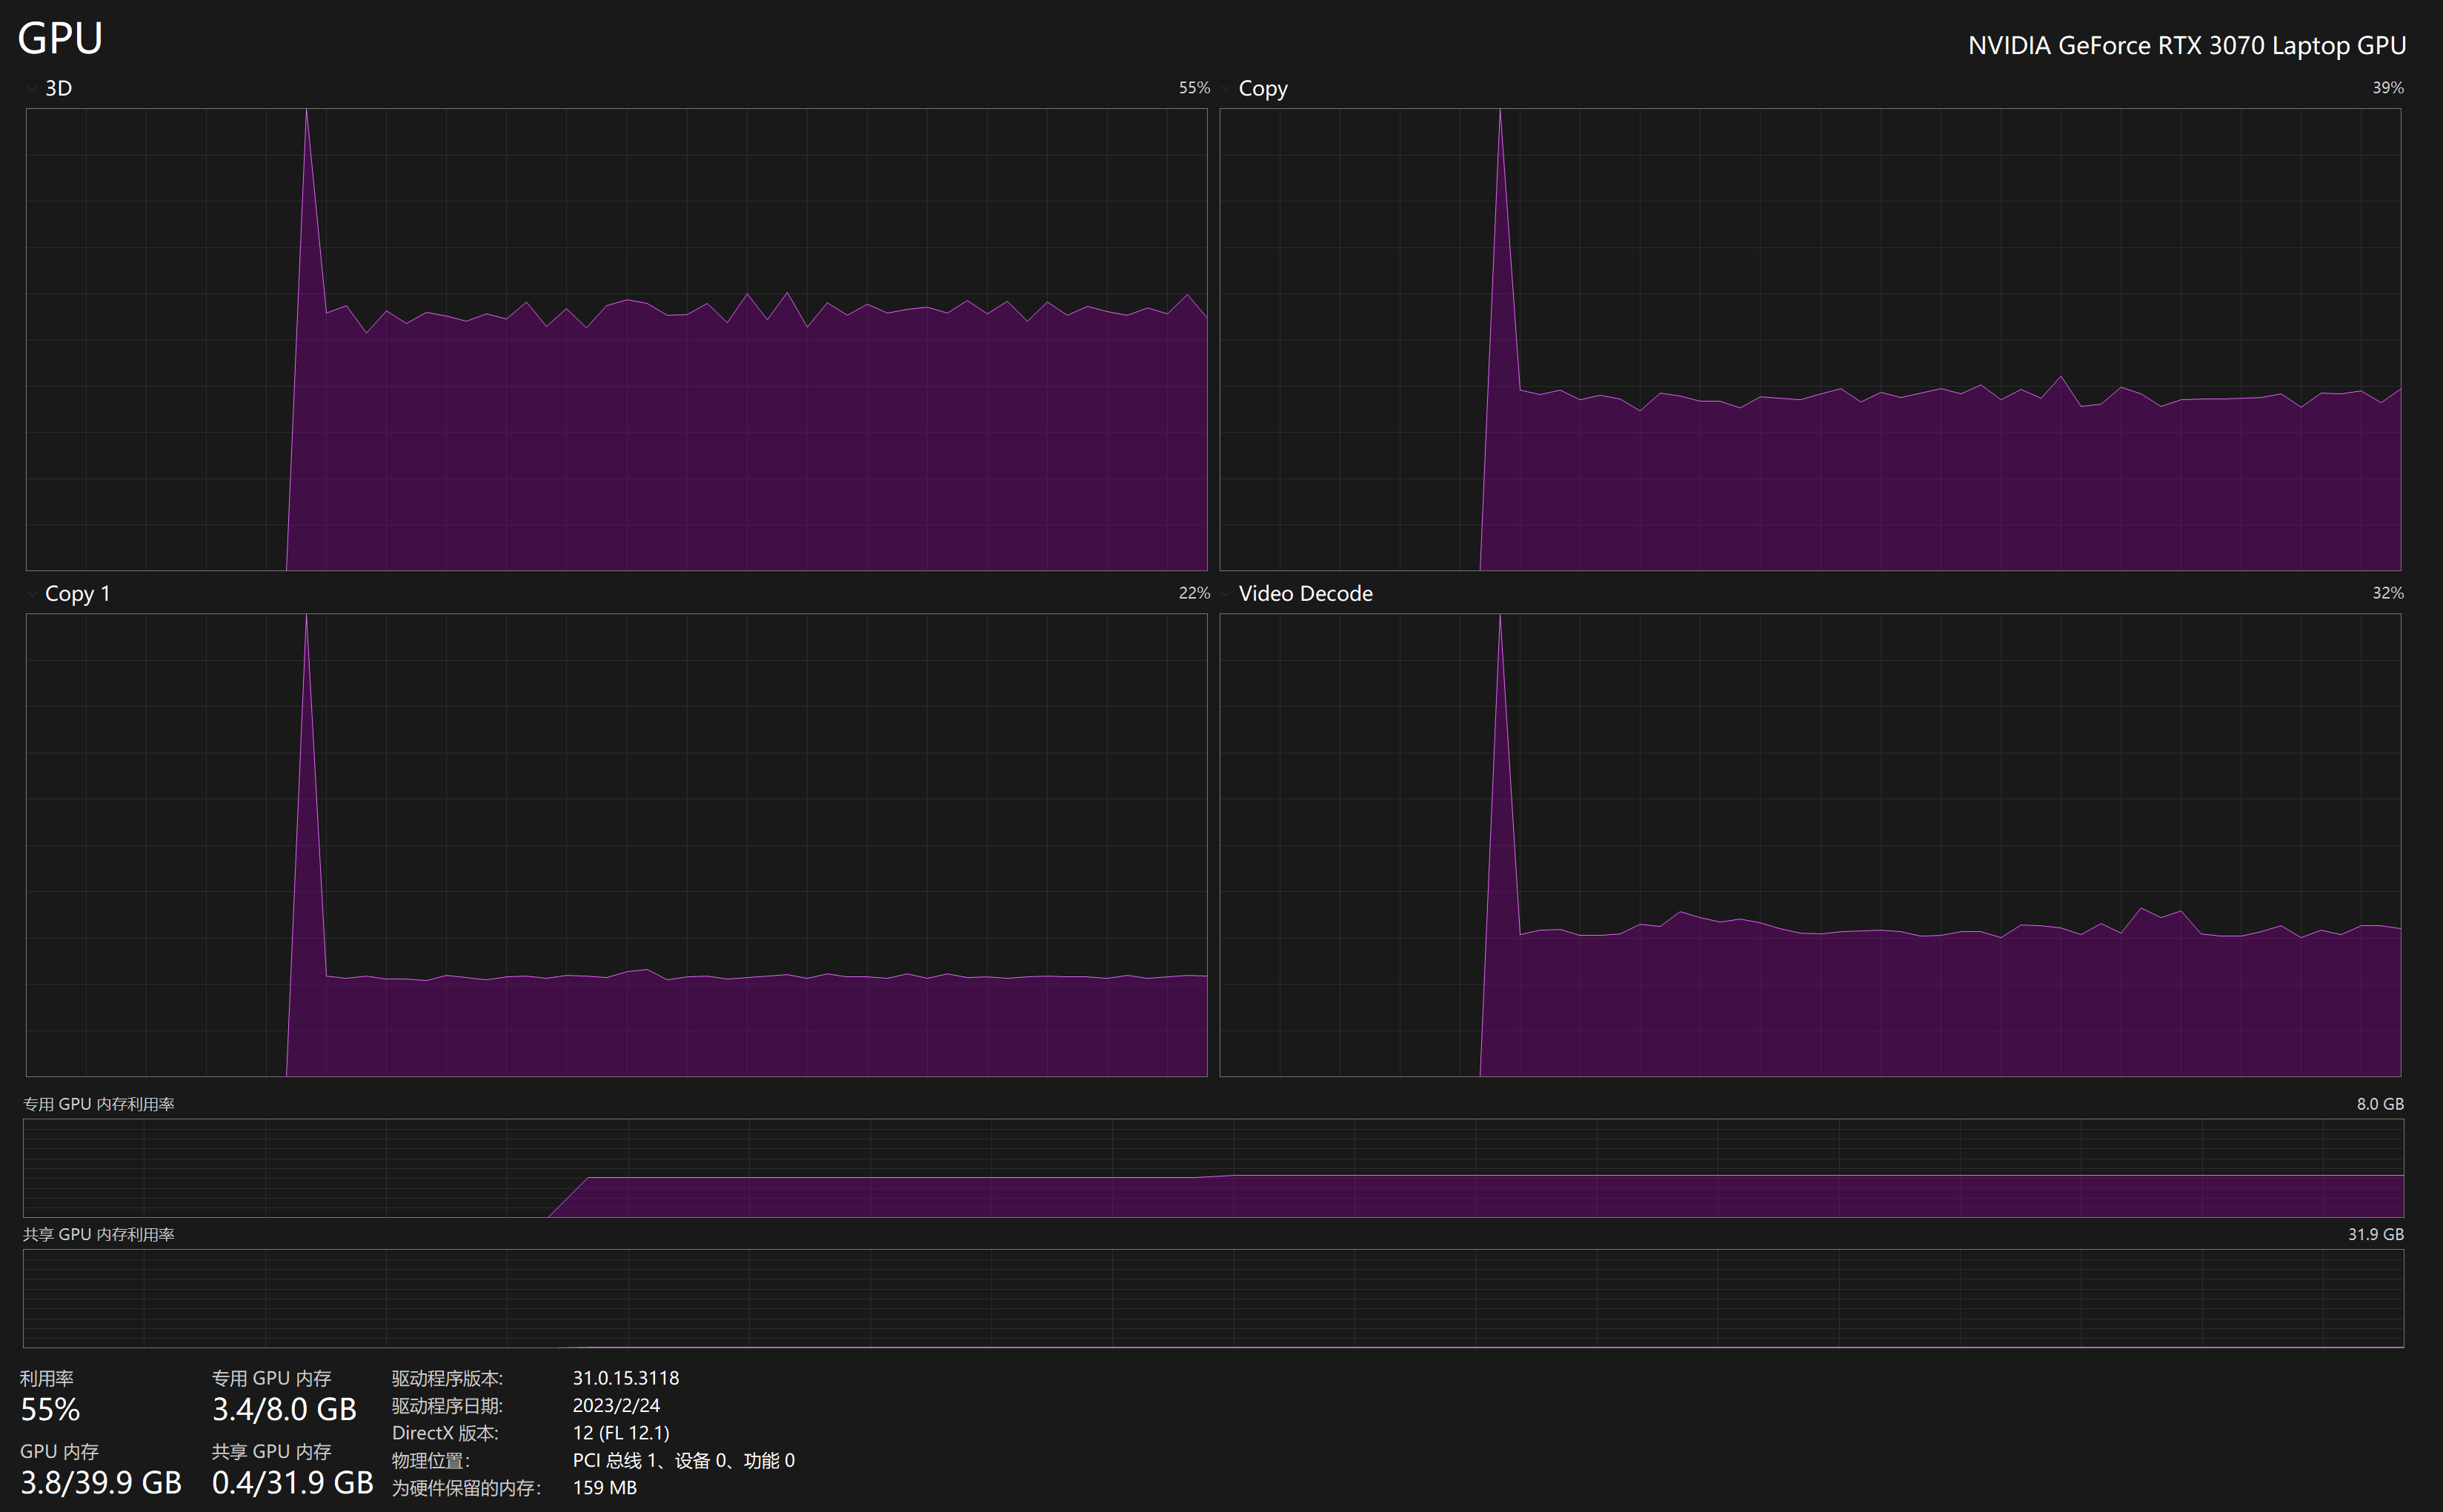The image size is (2443, 1512).
Task: Select the Video Decode utilization graph
Action: point(1810,845)
